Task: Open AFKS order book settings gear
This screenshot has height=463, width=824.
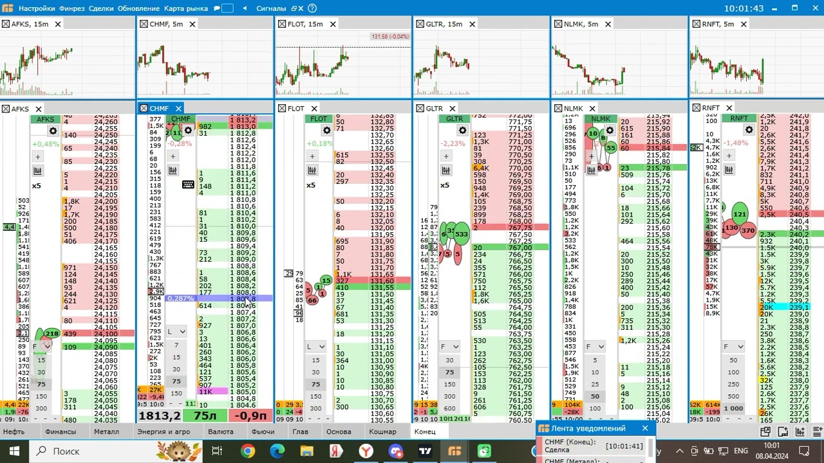Action: (53, 131)
